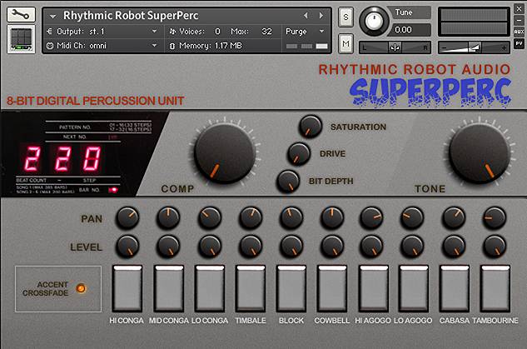Click the TAMBOURINE level knob

[x=495, y=247]
